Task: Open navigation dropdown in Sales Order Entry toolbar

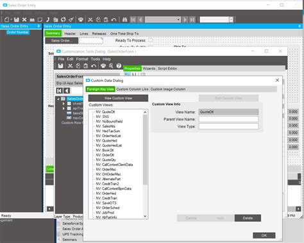Action: point(178,20)
